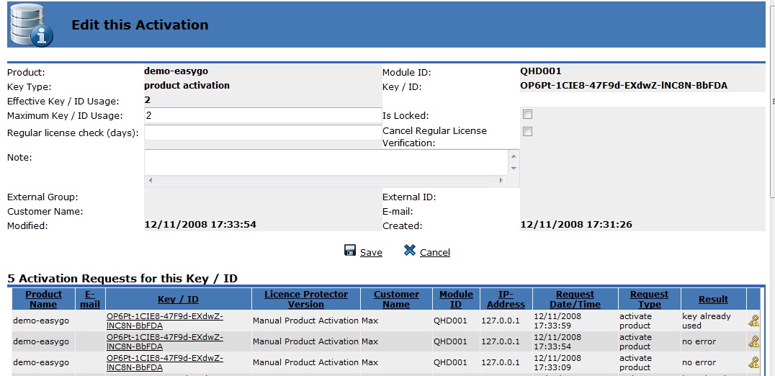
Task: Sort table by Request Date/Time header
Action: tap(575, 299)
